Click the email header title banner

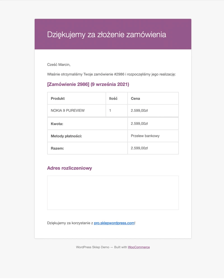113,34
